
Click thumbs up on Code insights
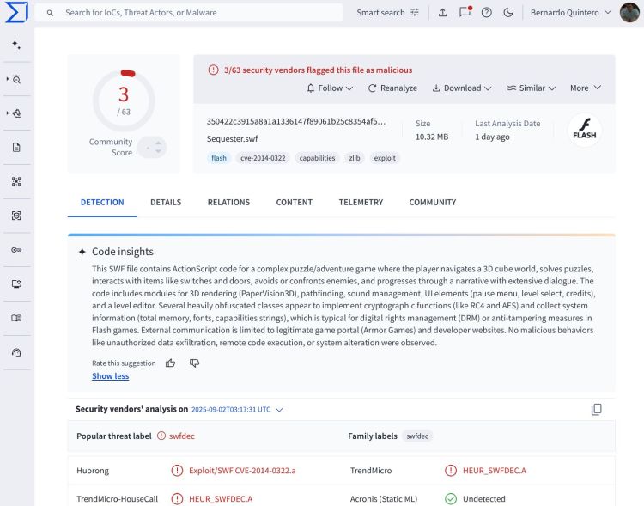(x=171, y=363)
